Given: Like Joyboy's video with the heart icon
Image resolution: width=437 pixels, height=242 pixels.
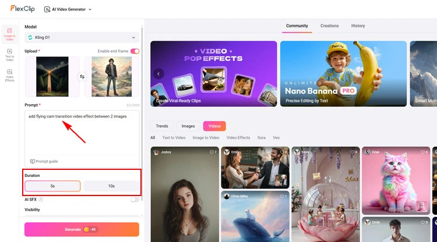Looking at the screenshot, I should [211, 152].
